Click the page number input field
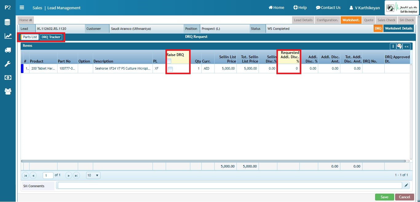This screenshot has width=420, height=202. click(48, 176)
